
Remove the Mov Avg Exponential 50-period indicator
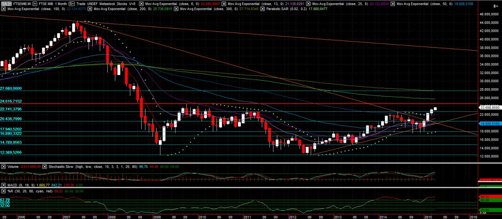[x=393, y=4]
